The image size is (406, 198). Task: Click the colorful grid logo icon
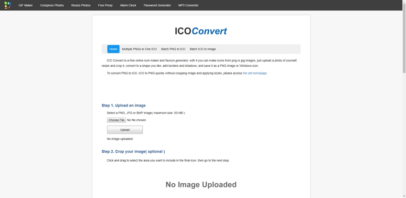(8, 5)
